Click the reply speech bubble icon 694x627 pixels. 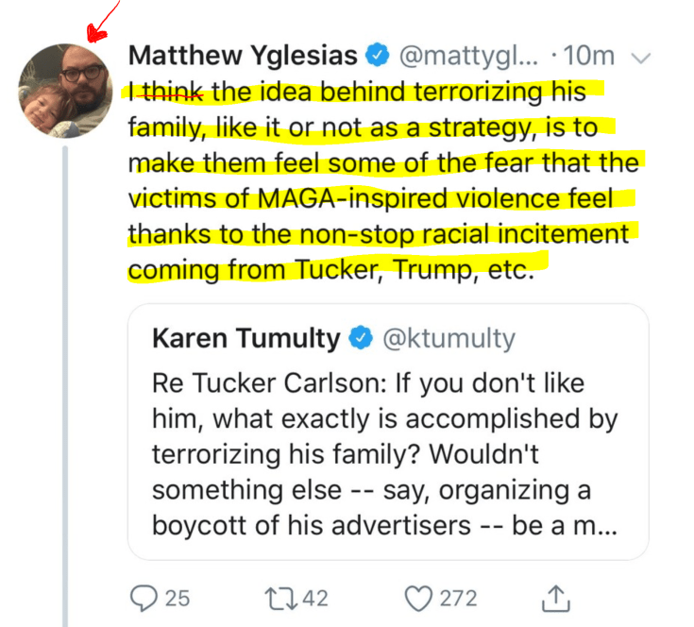point(144,598)
